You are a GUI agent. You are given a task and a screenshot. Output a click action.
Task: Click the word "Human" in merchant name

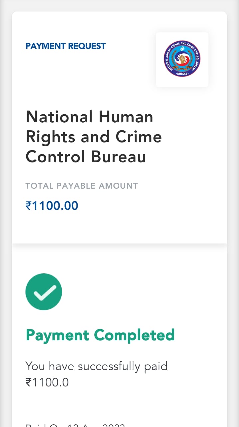[126, 117]
